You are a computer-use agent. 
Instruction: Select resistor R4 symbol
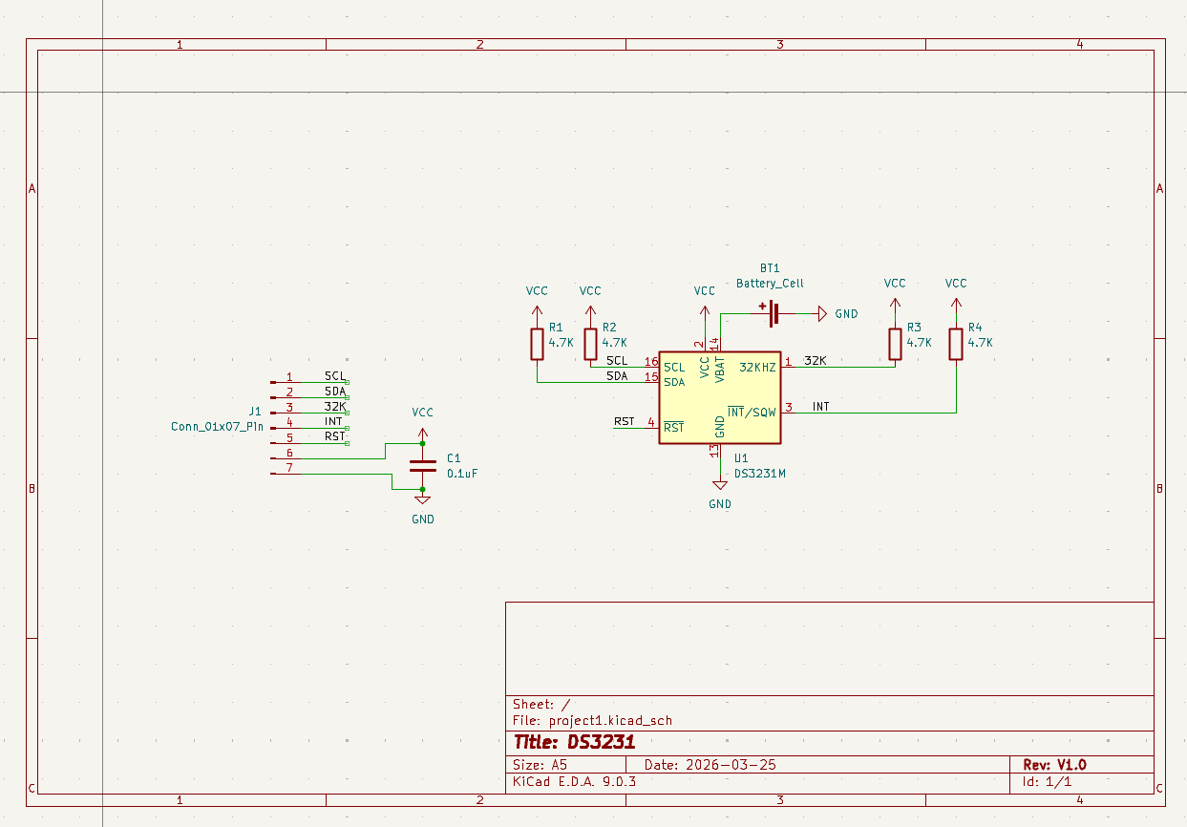[956, 344]
